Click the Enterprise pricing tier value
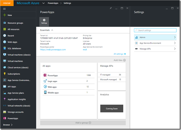The image size is (181, 130). [x=88, y=38]
